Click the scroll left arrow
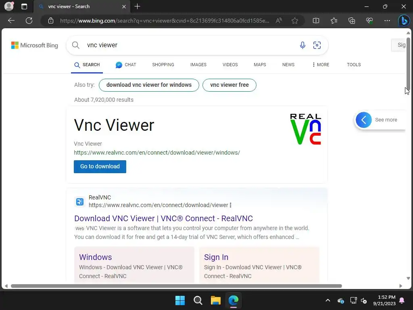413x310 pixels. pos(6,286)
